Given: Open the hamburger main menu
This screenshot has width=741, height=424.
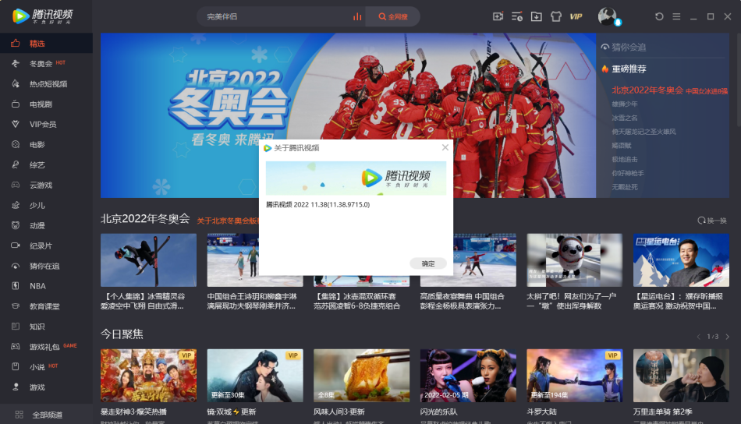Looking at the screenshot, I should tap(676, 16).
